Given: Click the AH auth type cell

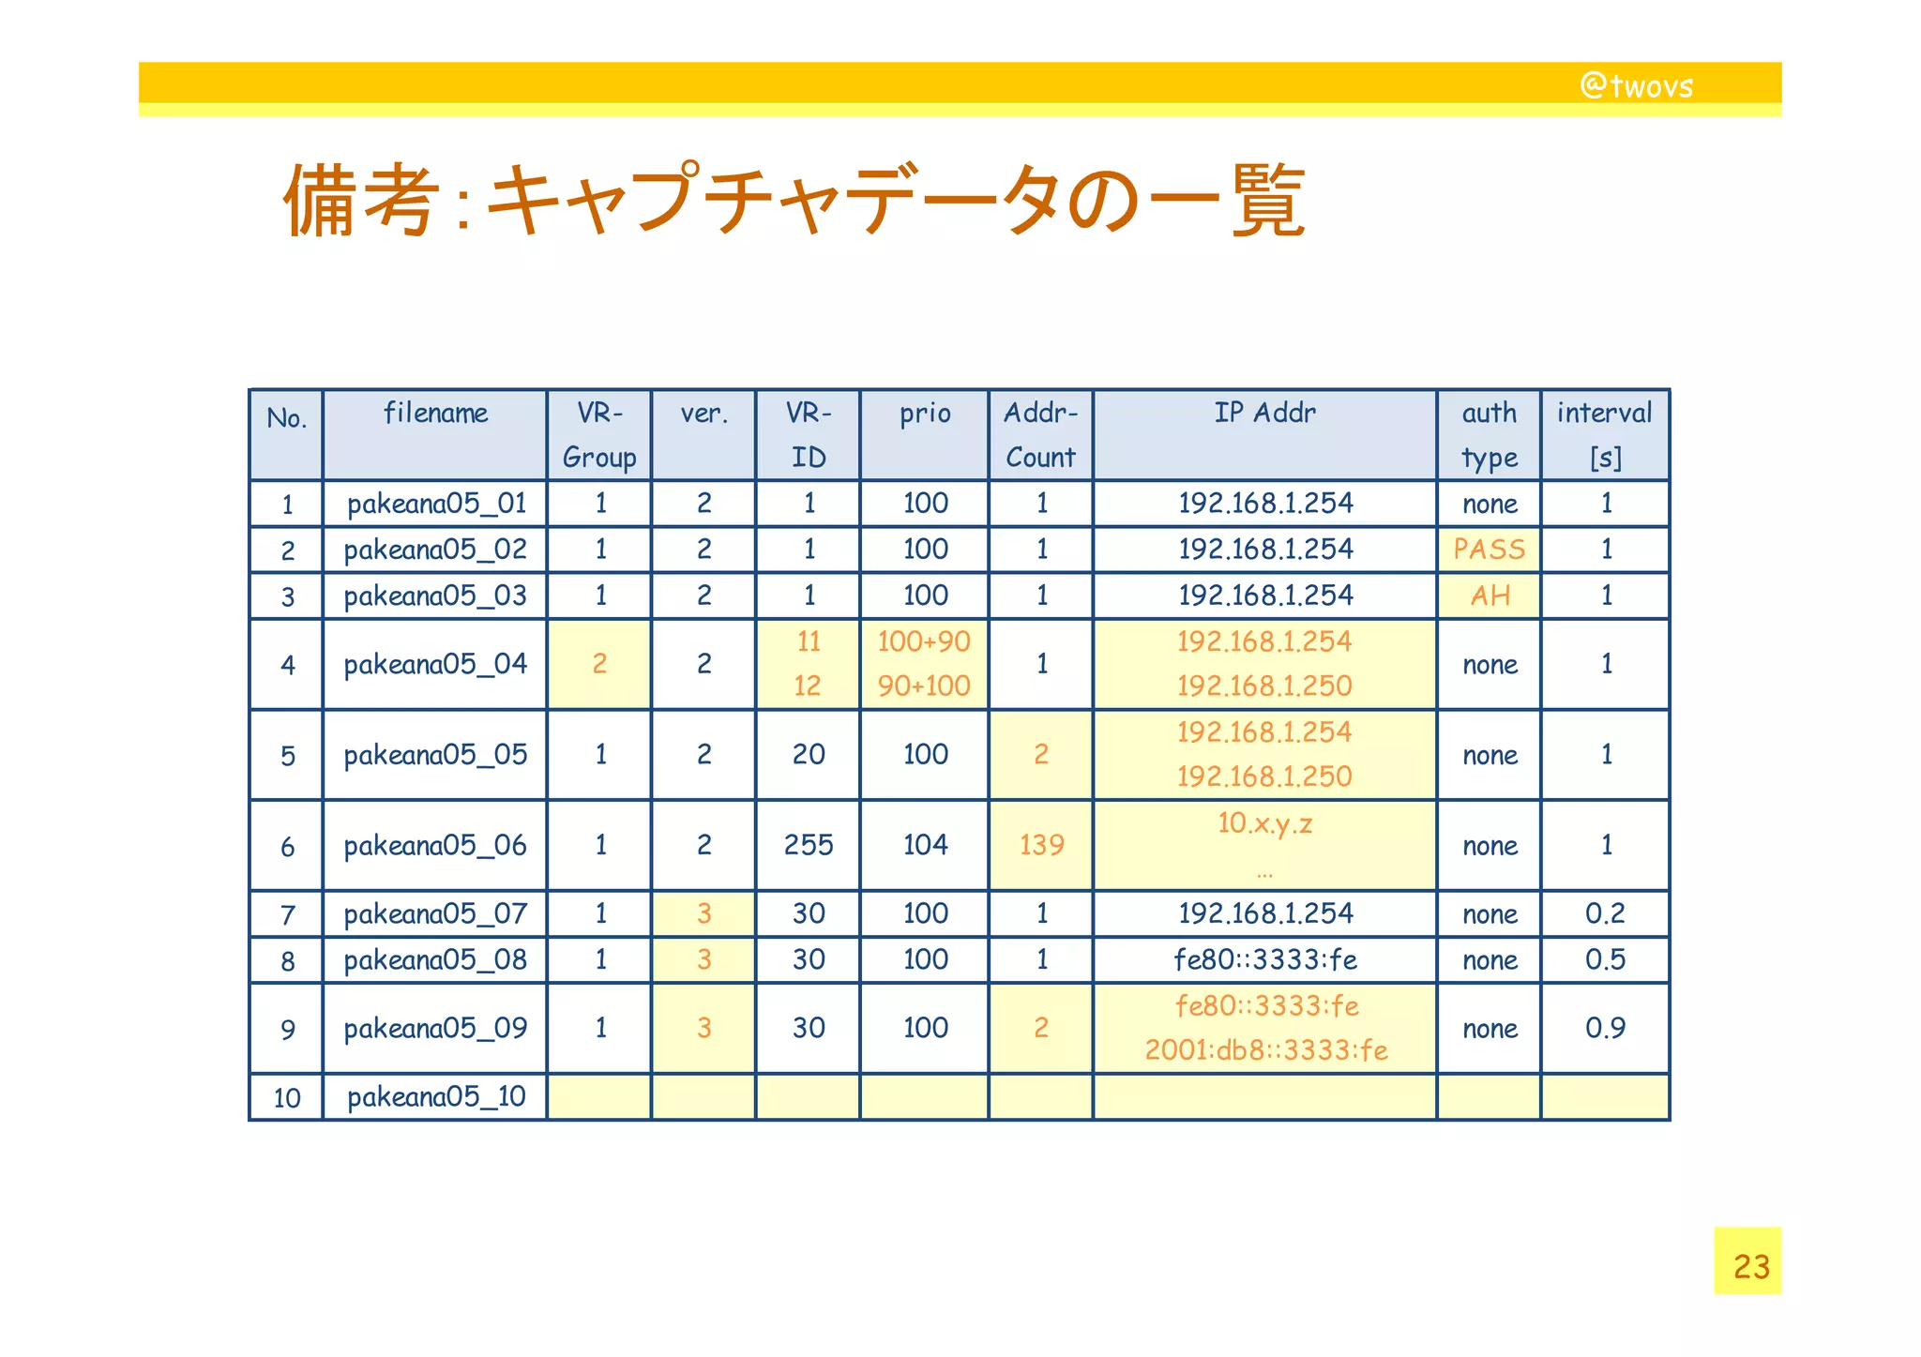Looking at the screenshot, I should pyautogui.click(x=1490, y=596).
